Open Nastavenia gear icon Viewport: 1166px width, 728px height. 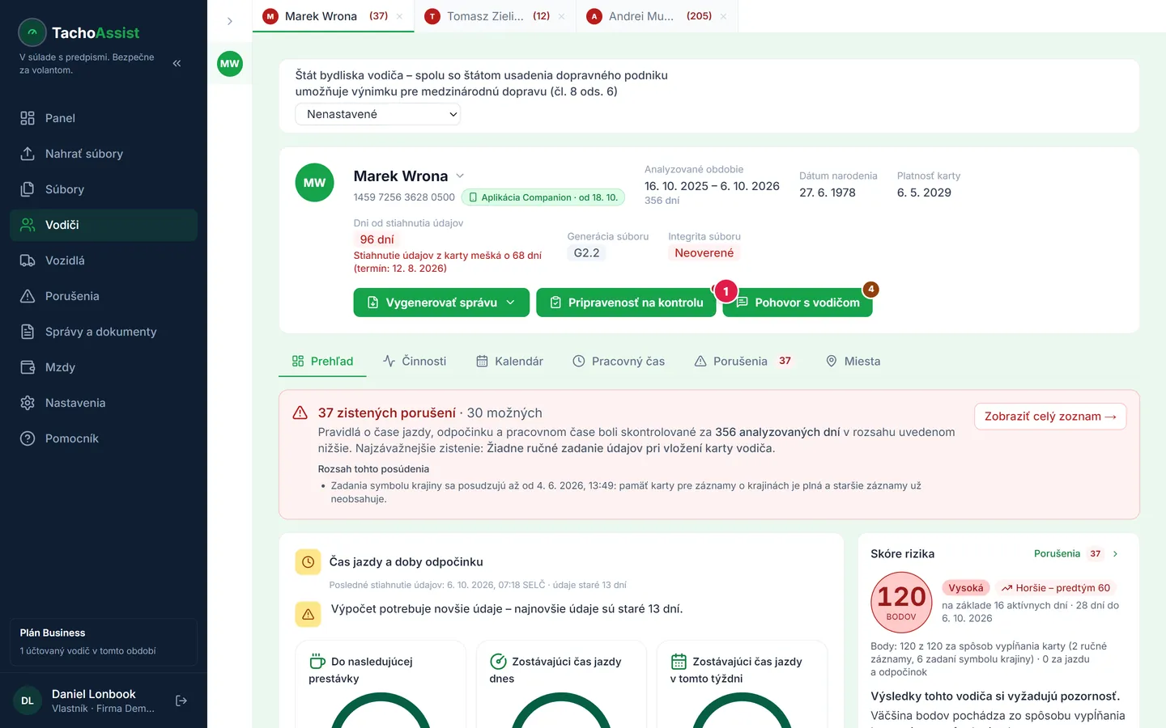pos(28,403)
